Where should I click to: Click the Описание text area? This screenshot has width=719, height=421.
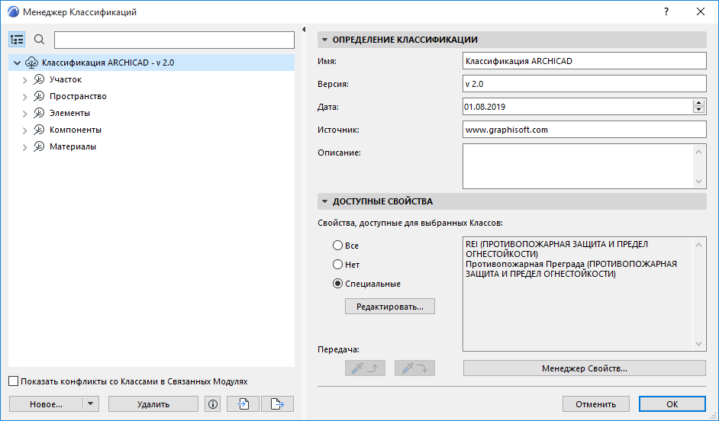pos(577,166)
